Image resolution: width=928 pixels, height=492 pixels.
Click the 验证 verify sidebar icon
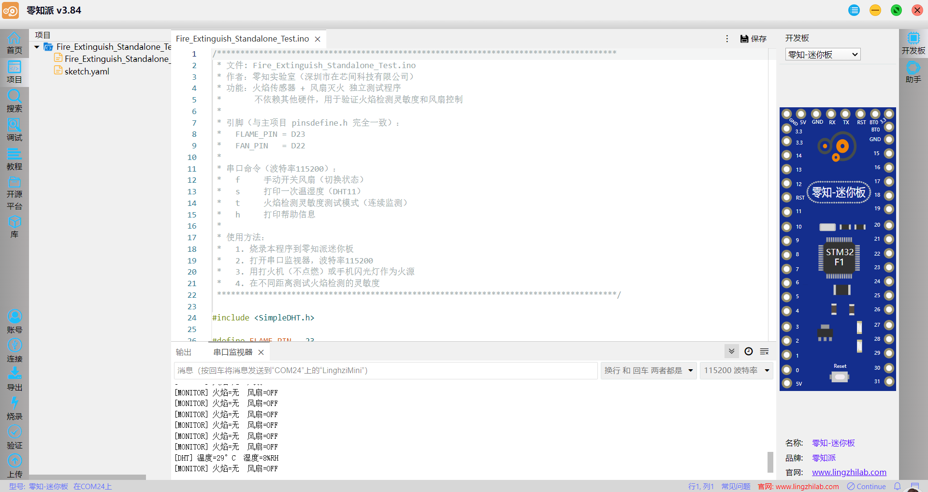tap(14, 437)
